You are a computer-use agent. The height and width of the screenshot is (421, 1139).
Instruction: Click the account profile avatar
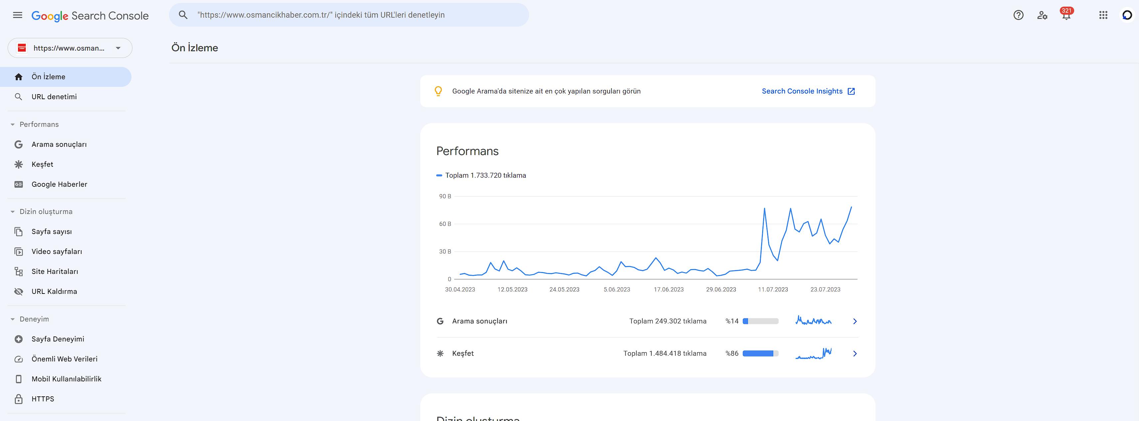1127,15
